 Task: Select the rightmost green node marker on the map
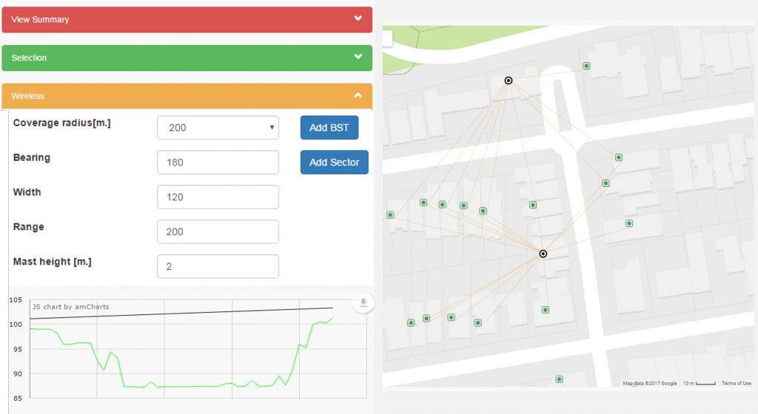click(x=628, y=223)
